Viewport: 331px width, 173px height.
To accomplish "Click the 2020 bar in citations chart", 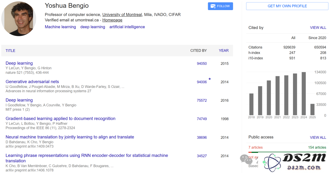I will (x=269, y=98).
